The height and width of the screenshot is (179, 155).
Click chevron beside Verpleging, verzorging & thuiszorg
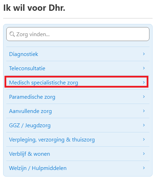(x=144, y=139)
